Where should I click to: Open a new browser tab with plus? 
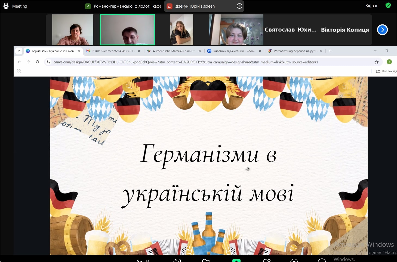(330, 51)
